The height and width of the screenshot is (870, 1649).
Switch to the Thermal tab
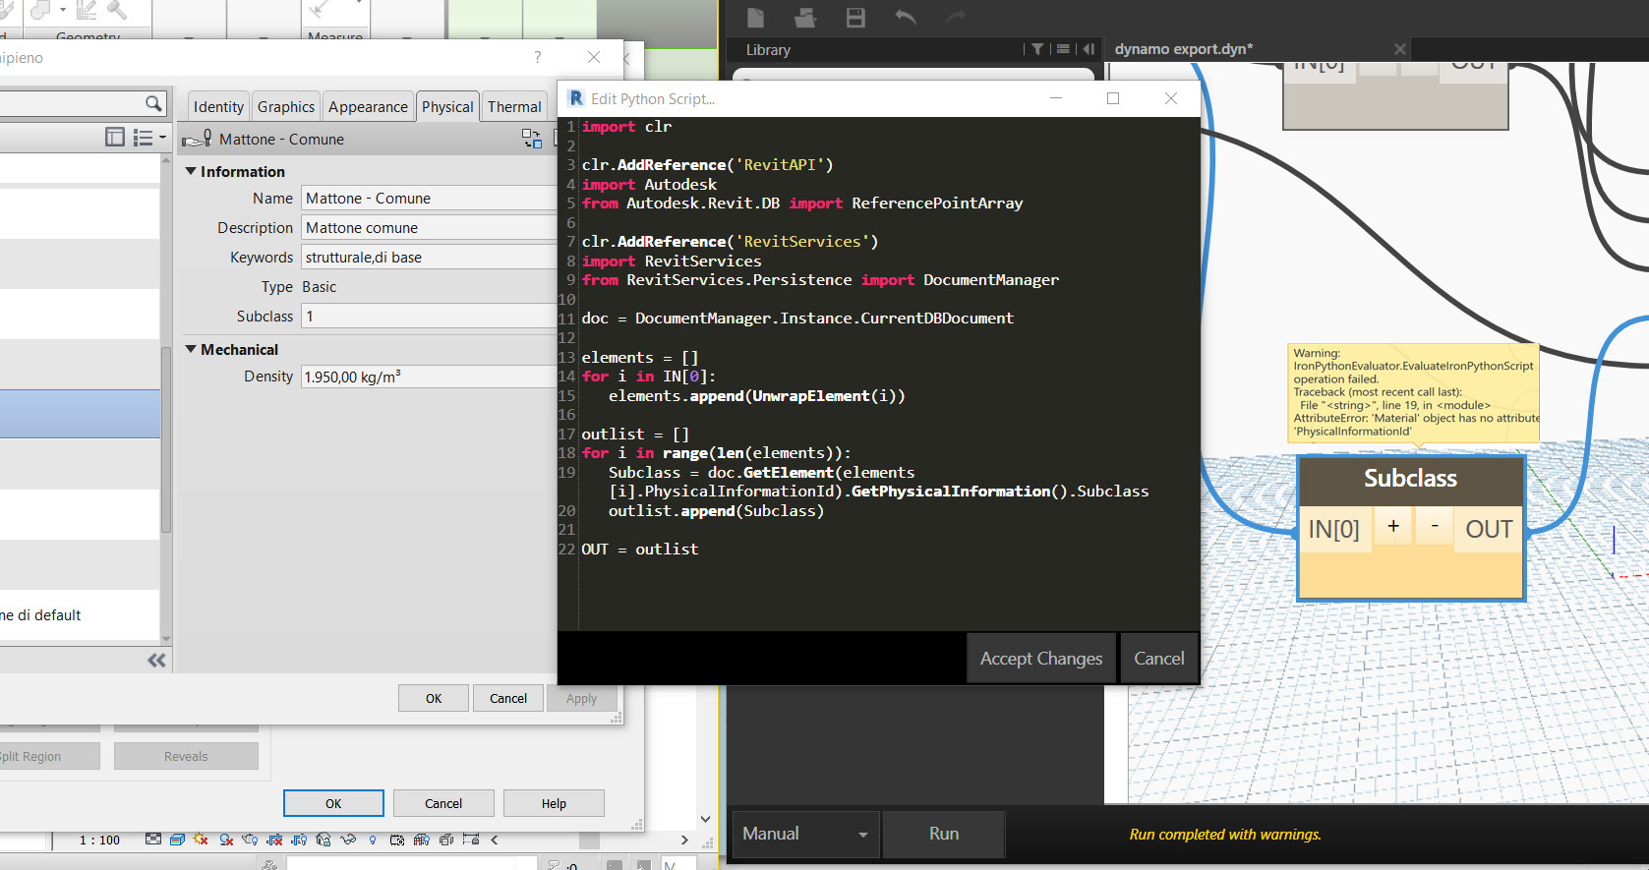click(x=514, y=106)
